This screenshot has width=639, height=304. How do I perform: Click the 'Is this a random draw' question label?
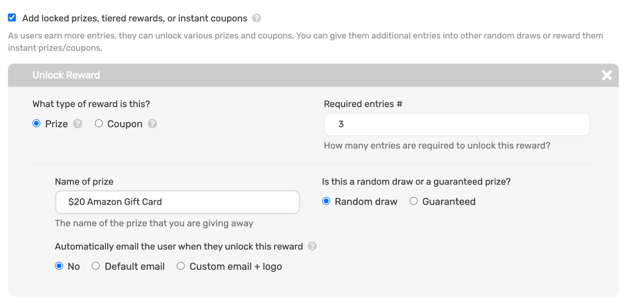(x=416, y=182)
